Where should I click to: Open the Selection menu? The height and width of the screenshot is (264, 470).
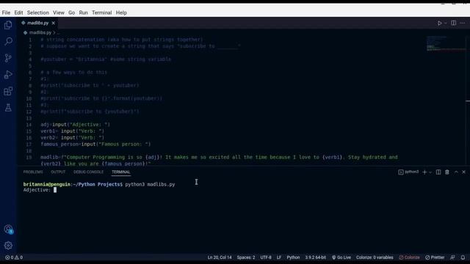tap(38, 12)
